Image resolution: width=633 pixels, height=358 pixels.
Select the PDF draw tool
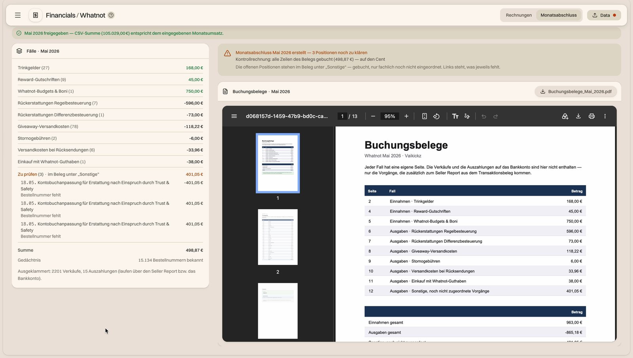click(467, 116)
